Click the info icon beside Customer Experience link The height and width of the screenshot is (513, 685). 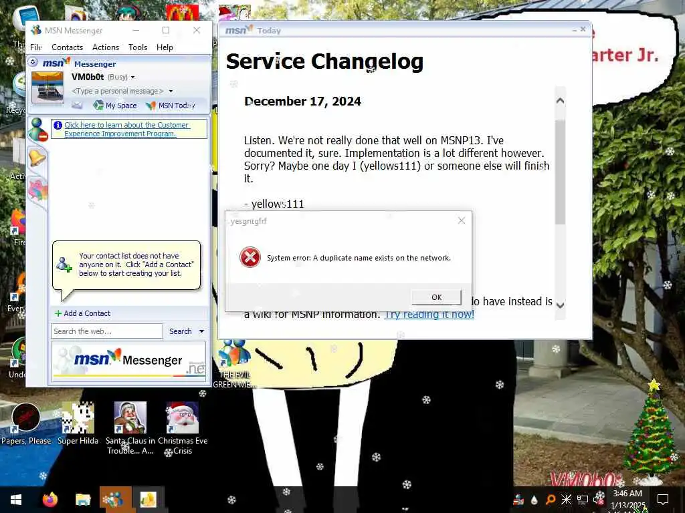(58, 125)
